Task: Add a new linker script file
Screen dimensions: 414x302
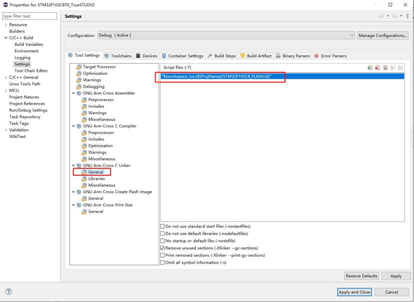Action: click(x=370, y=67)
